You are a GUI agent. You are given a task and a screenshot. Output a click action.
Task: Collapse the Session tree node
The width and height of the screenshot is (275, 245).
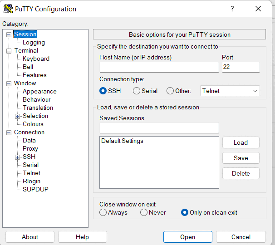click(9, 34)
